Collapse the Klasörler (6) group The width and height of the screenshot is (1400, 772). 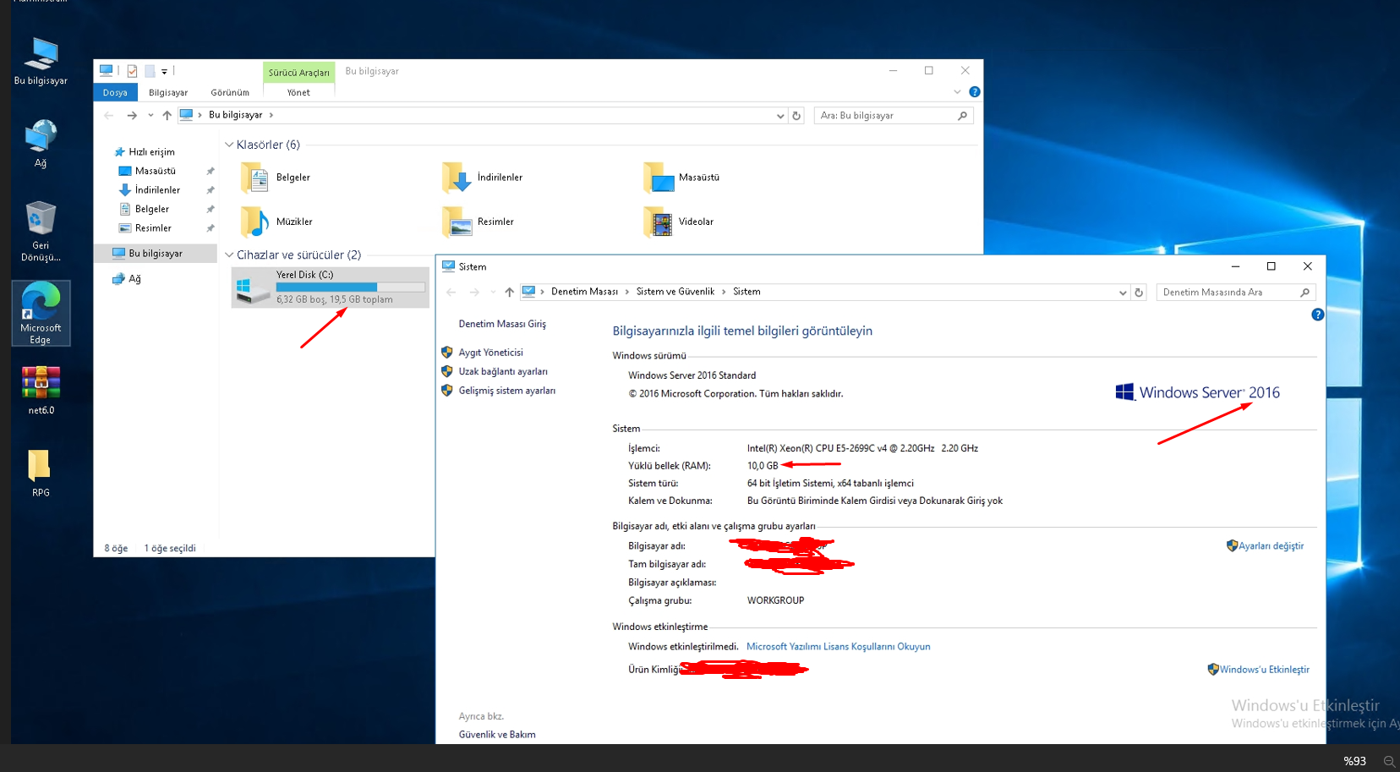229,145
